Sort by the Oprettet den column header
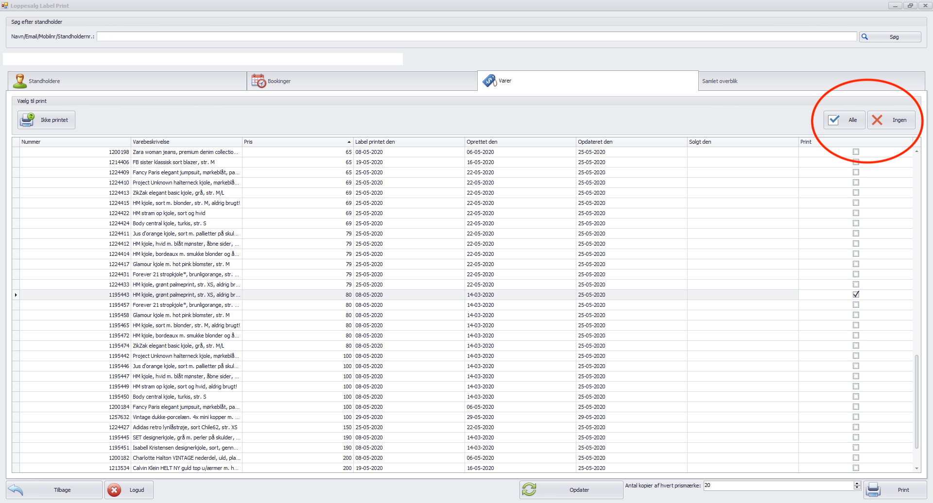The image size is (933, 503). (x=520, y=142)
